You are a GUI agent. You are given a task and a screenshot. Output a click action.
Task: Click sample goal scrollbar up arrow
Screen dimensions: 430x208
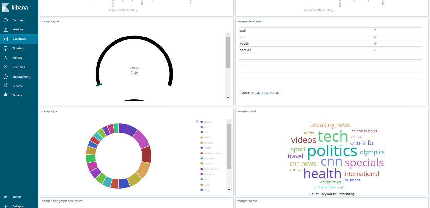(x=228, y=34)
